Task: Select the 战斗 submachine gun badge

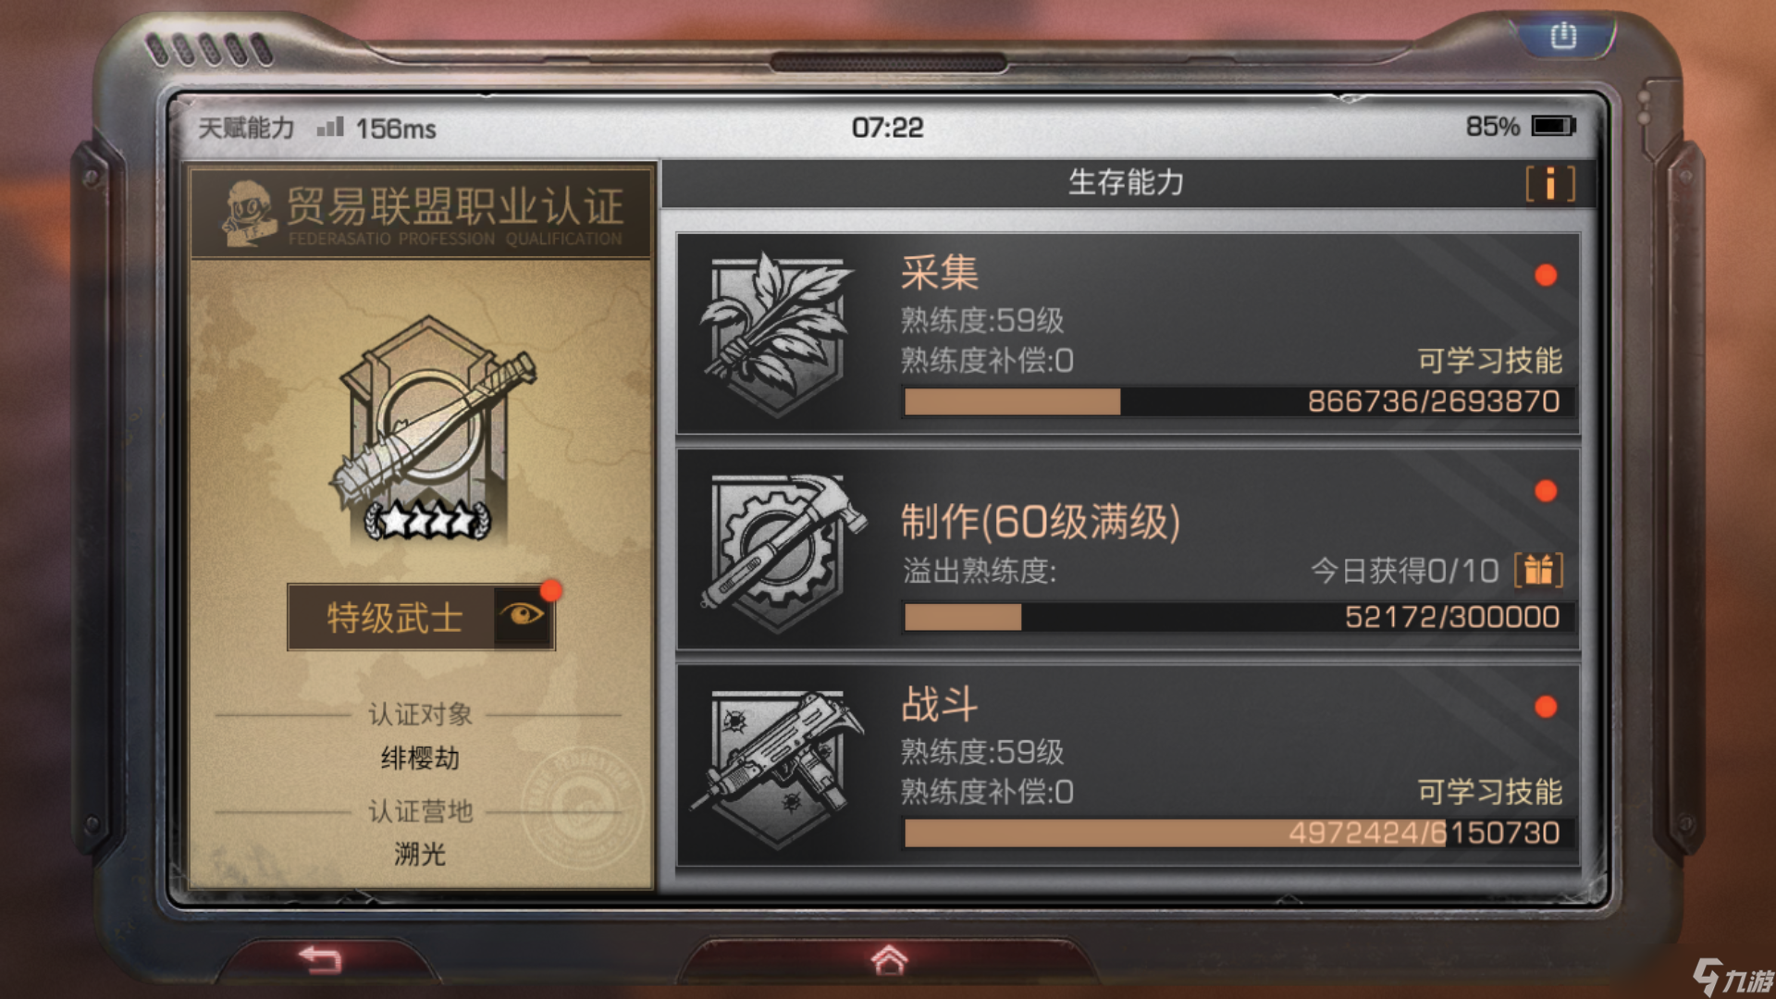Action: (777, 767)
